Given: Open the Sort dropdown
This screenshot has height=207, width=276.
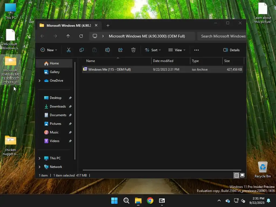Looking at the screenshot, I should point(153,50).
